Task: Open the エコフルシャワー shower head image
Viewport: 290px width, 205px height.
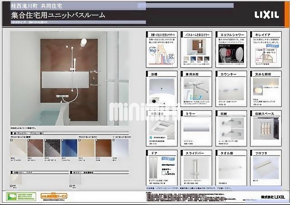Action: click(x=231, y=54)
